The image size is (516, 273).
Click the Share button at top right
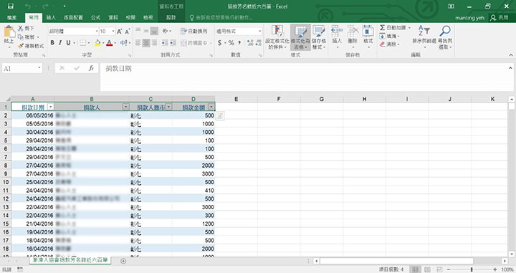pyautogui.click(x=500, y=17)
